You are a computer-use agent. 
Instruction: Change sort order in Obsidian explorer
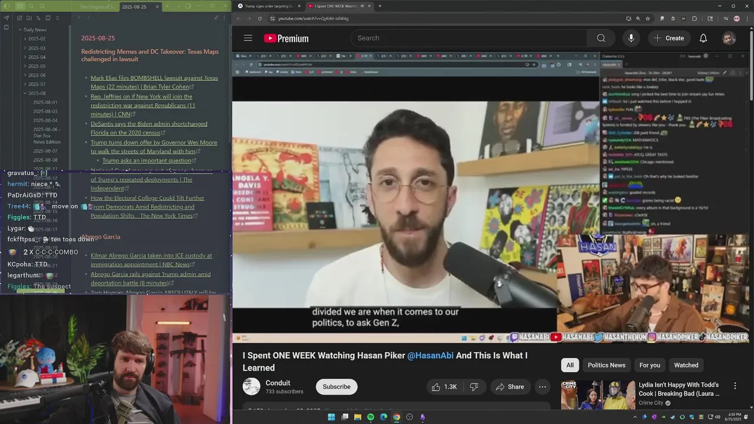(38, 18)
